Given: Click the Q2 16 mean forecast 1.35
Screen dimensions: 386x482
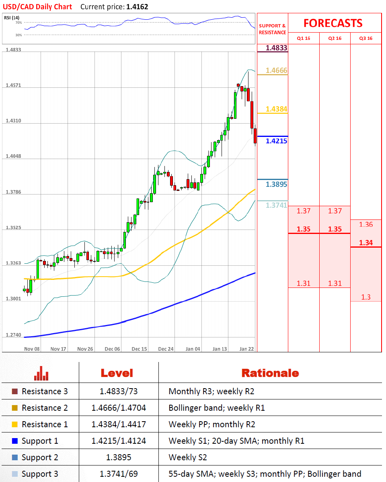Looking at the screenshot, I should (335, 229).
